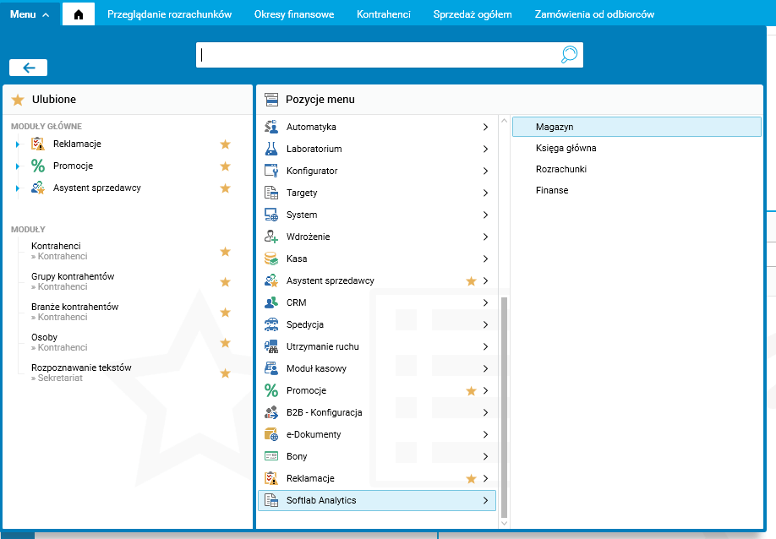Click menu list scrollbar up arrow
Image resolution: width=776 pixels, height=539 pixels.
(x=504, y=121)
